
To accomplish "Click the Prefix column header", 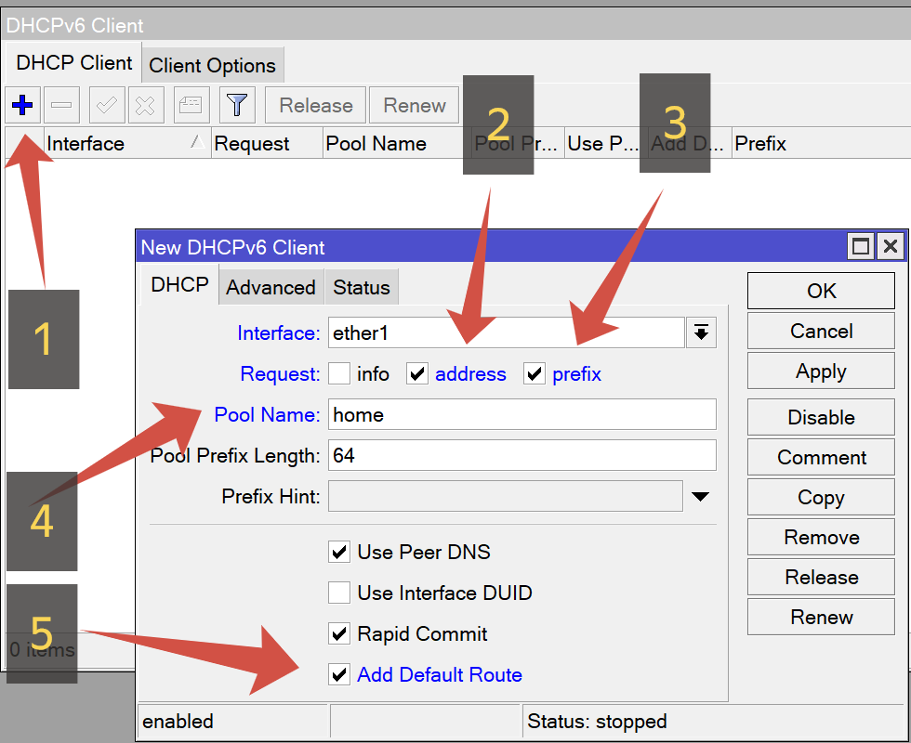I will [820, 143].
